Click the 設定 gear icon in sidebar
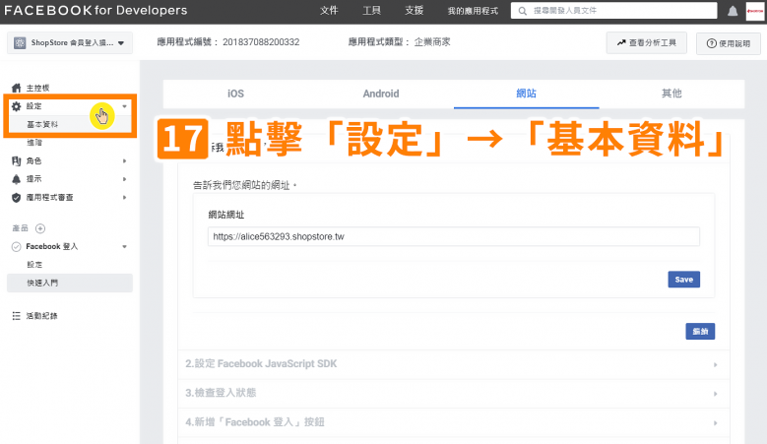 pos(16,106)
